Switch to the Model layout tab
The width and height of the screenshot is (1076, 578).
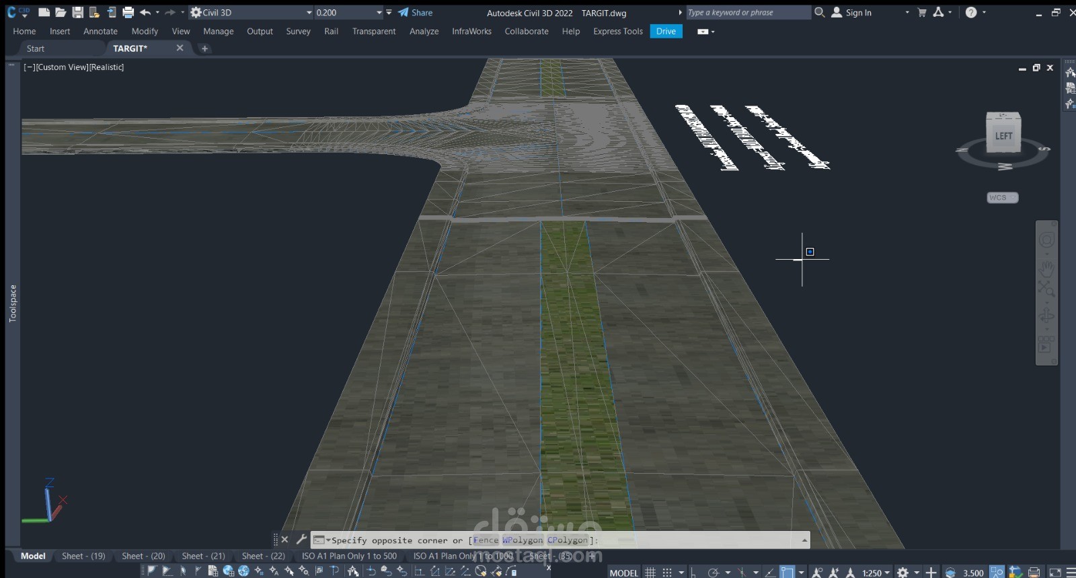click(33, 556)
